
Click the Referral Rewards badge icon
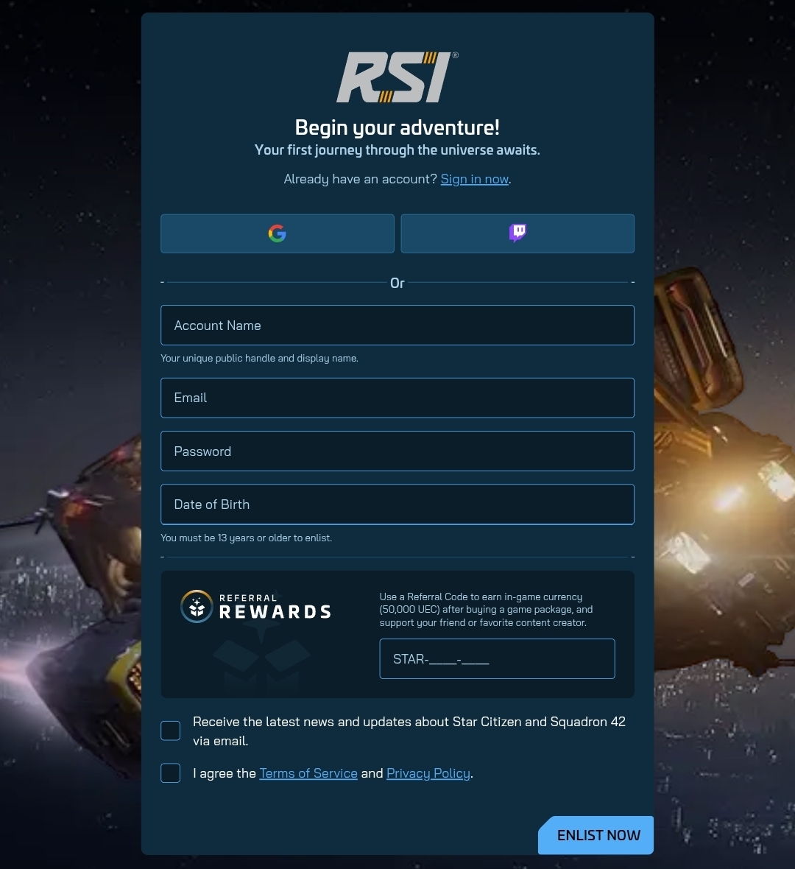click(197, 606)
